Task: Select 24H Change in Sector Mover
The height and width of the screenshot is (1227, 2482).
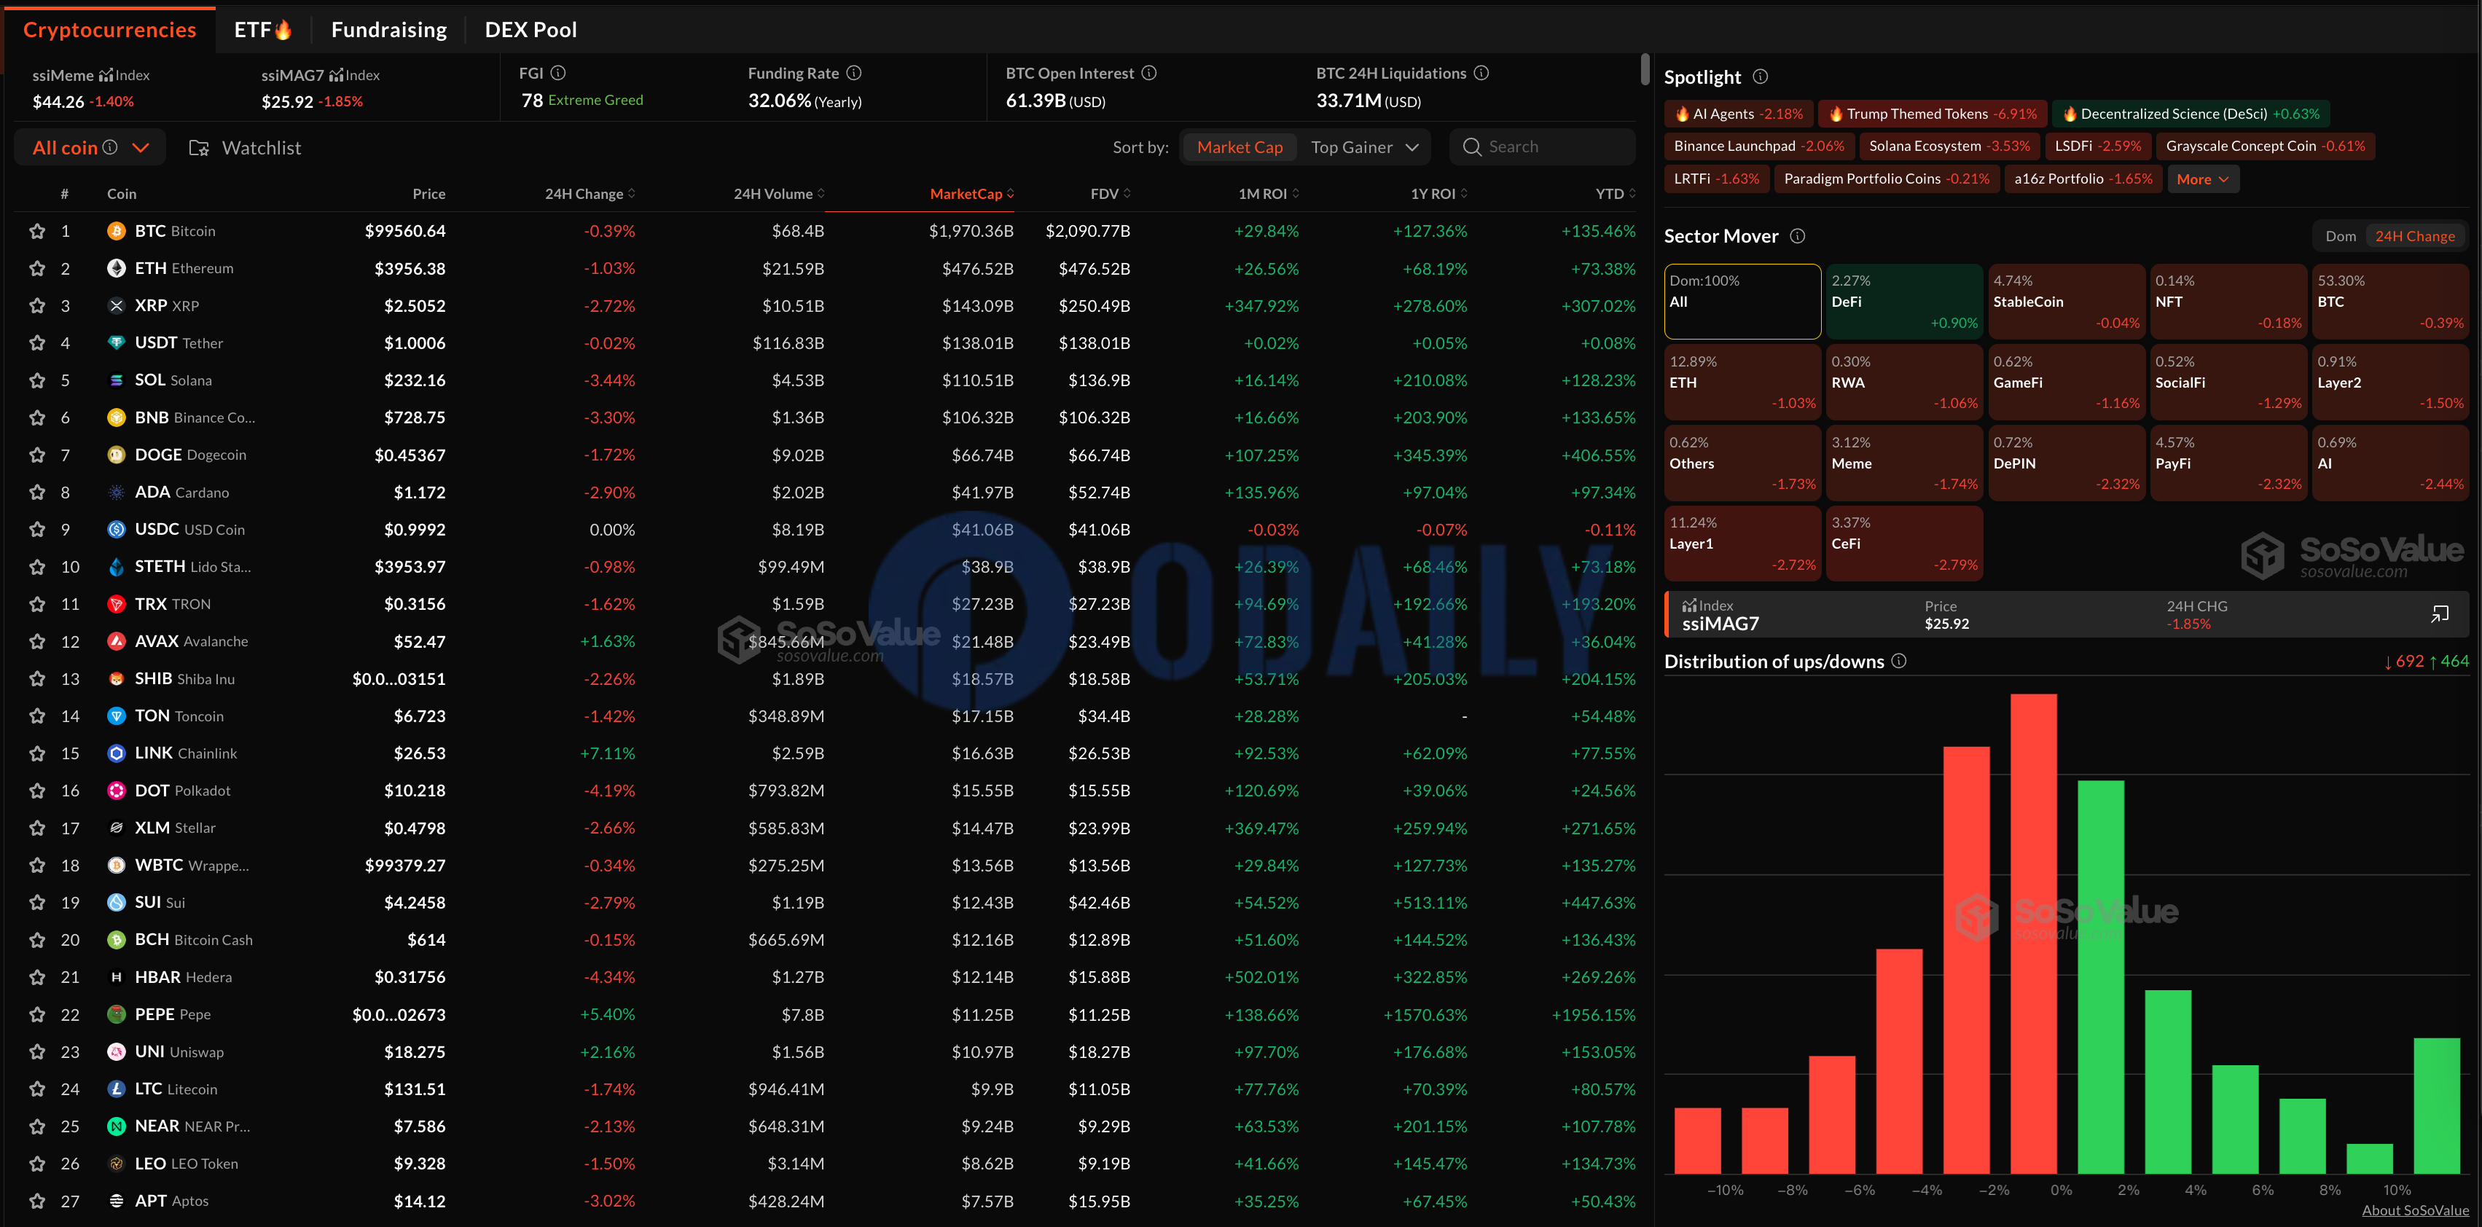Action: (2414, 236)
